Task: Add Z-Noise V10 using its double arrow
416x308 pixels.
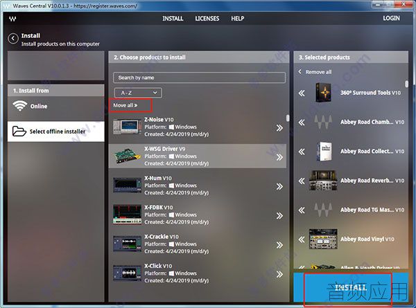Action: 279,128
